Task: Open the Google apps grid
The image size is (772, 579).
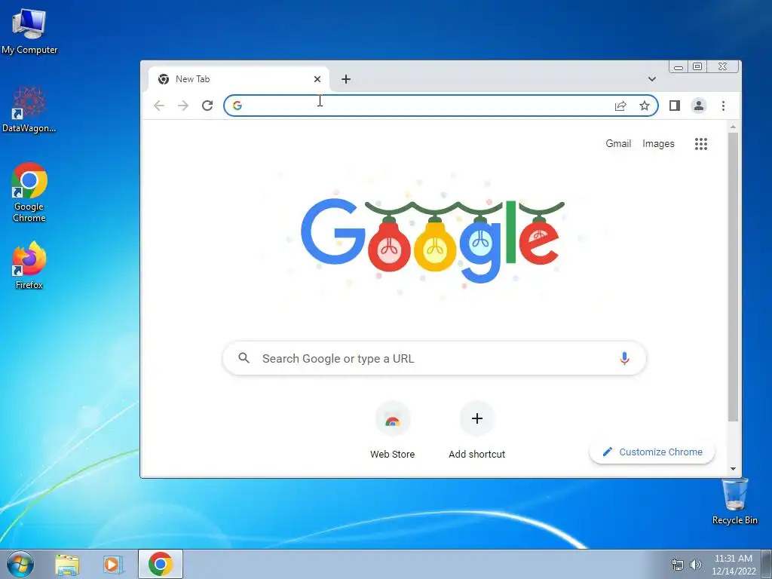Action: click(x=701, y=144)
